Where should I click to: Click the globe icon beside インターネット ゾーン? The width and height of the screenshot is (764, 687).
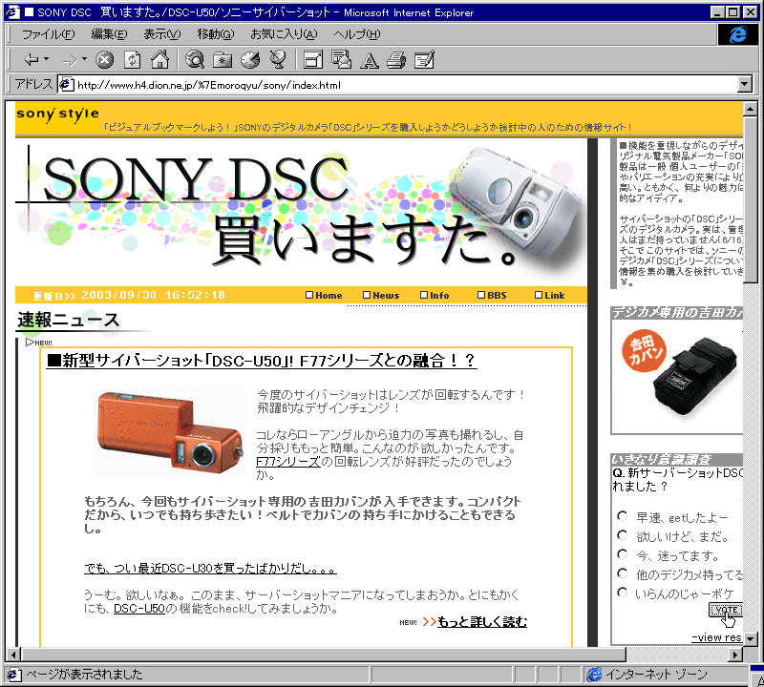[x=594, y=674]
